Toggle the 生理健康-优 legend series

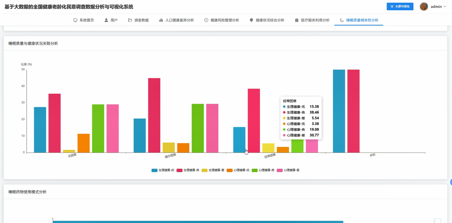[163, 170]
